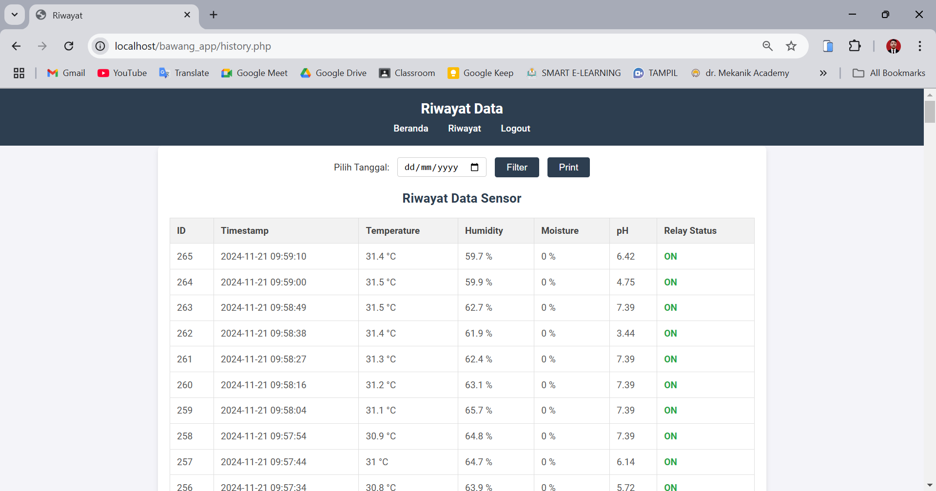This screenshot has height=491, width=936.
Task: Open the Extensions puzzle icon
Action: tap(855, 46)
